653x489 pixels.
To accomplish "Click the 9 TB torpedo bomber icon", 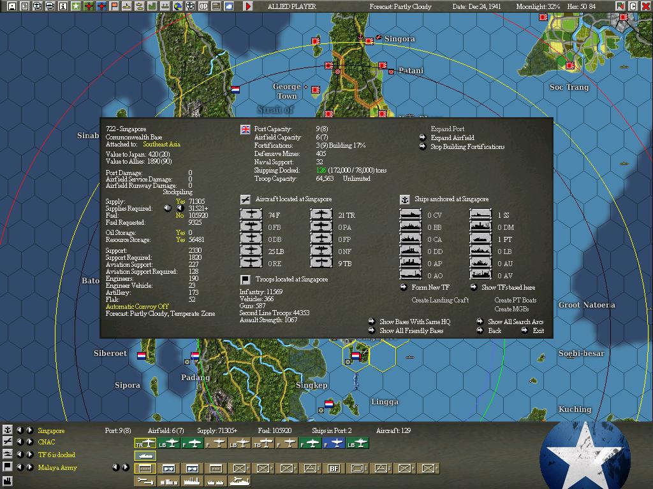I will click(321, 263).
